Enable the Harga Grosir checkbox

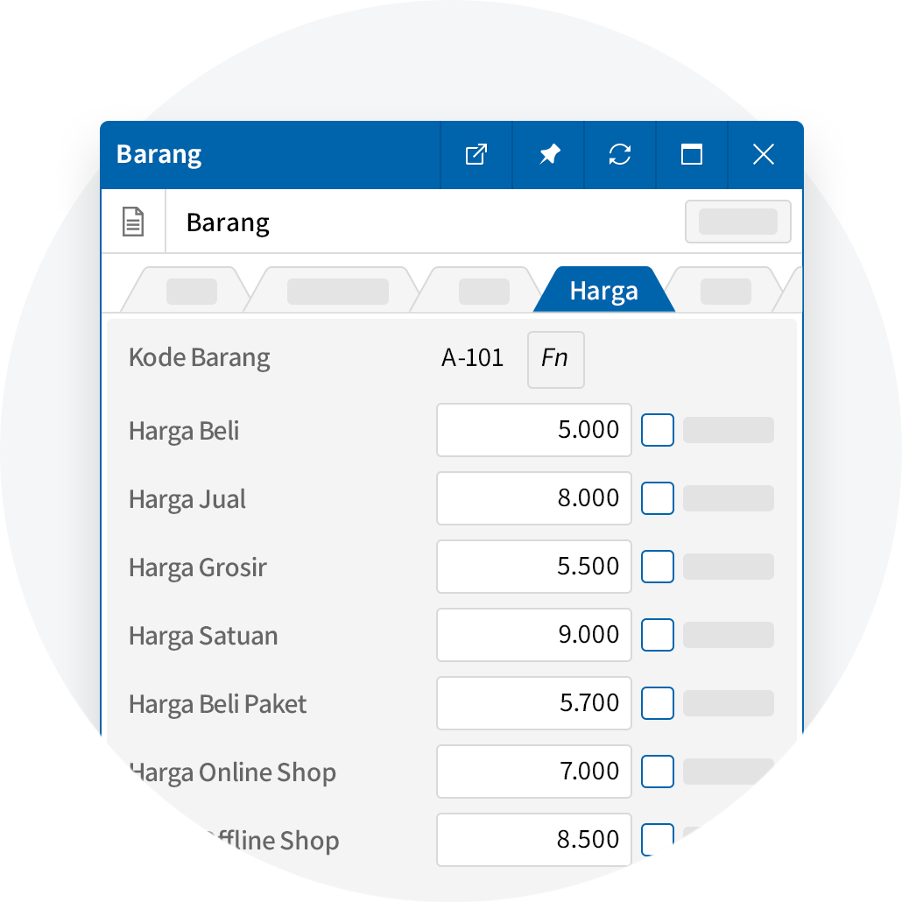[x=658, y=567]
